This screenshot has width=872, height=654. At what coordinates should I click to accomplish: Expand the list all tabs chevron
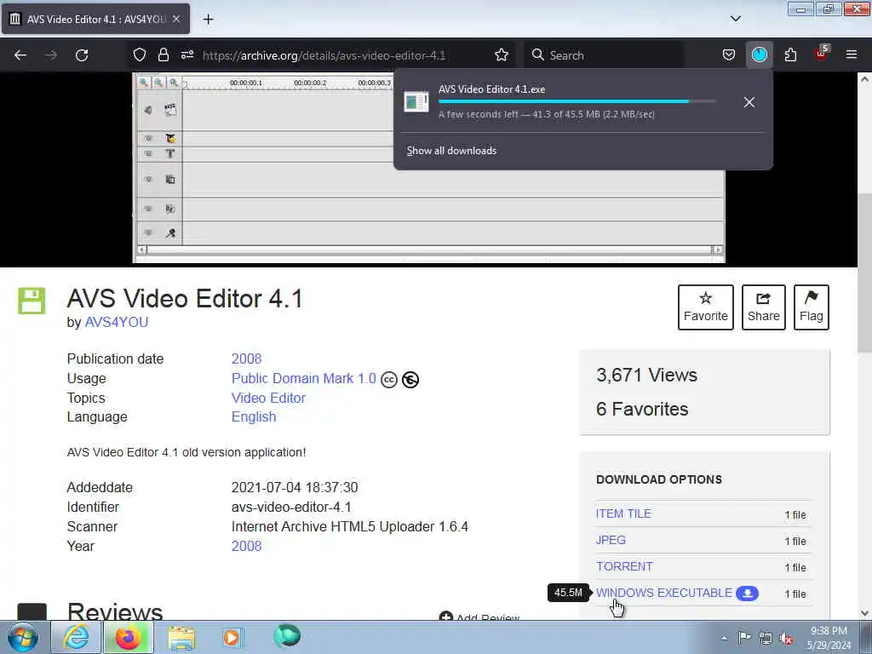coord(735,19)
